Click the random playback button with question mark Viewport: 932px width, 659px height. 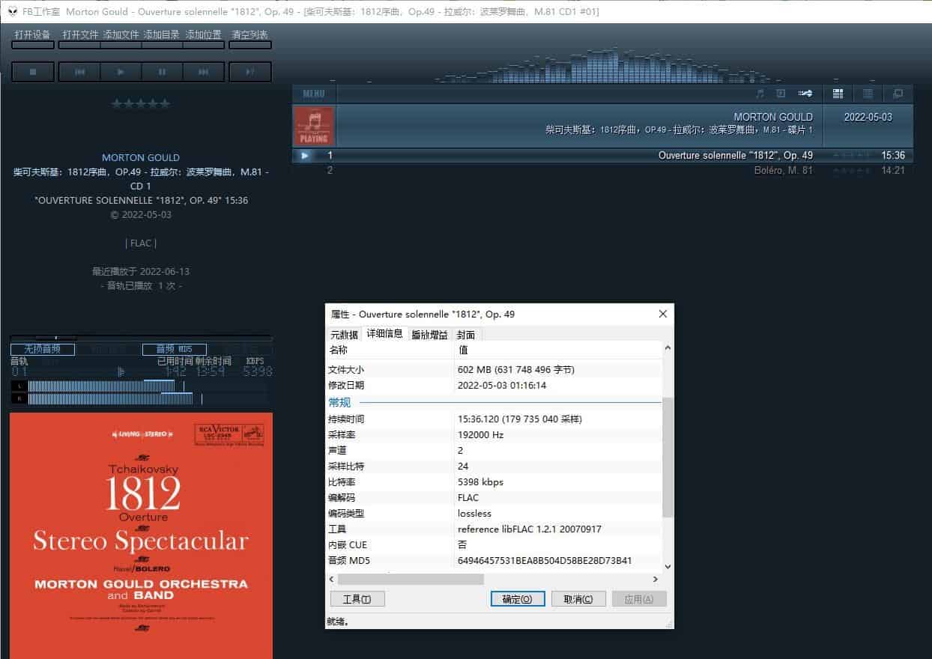[250, 72]
